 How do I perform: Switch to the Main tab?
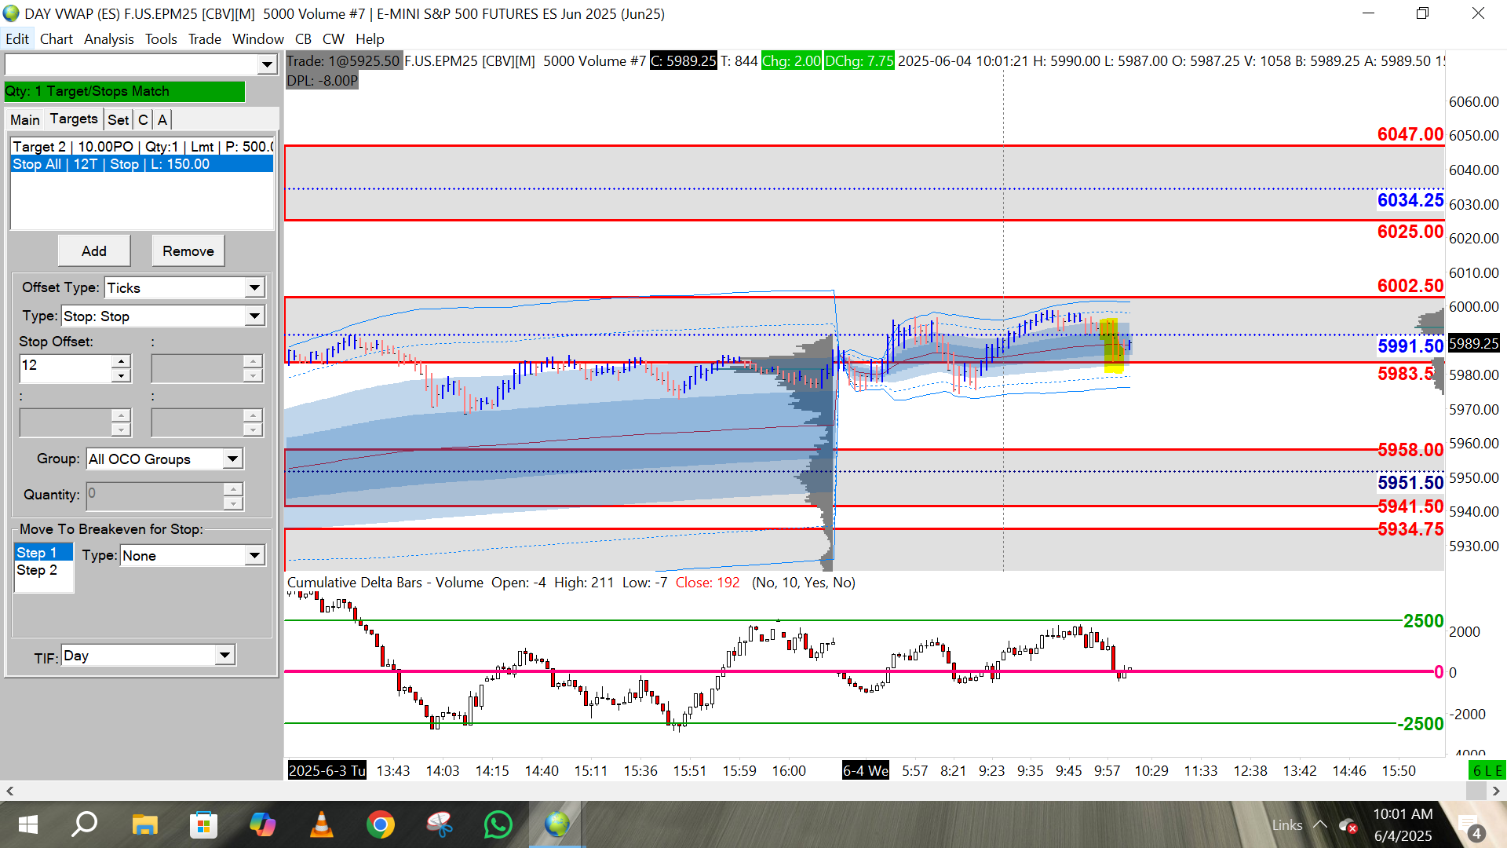24,119
